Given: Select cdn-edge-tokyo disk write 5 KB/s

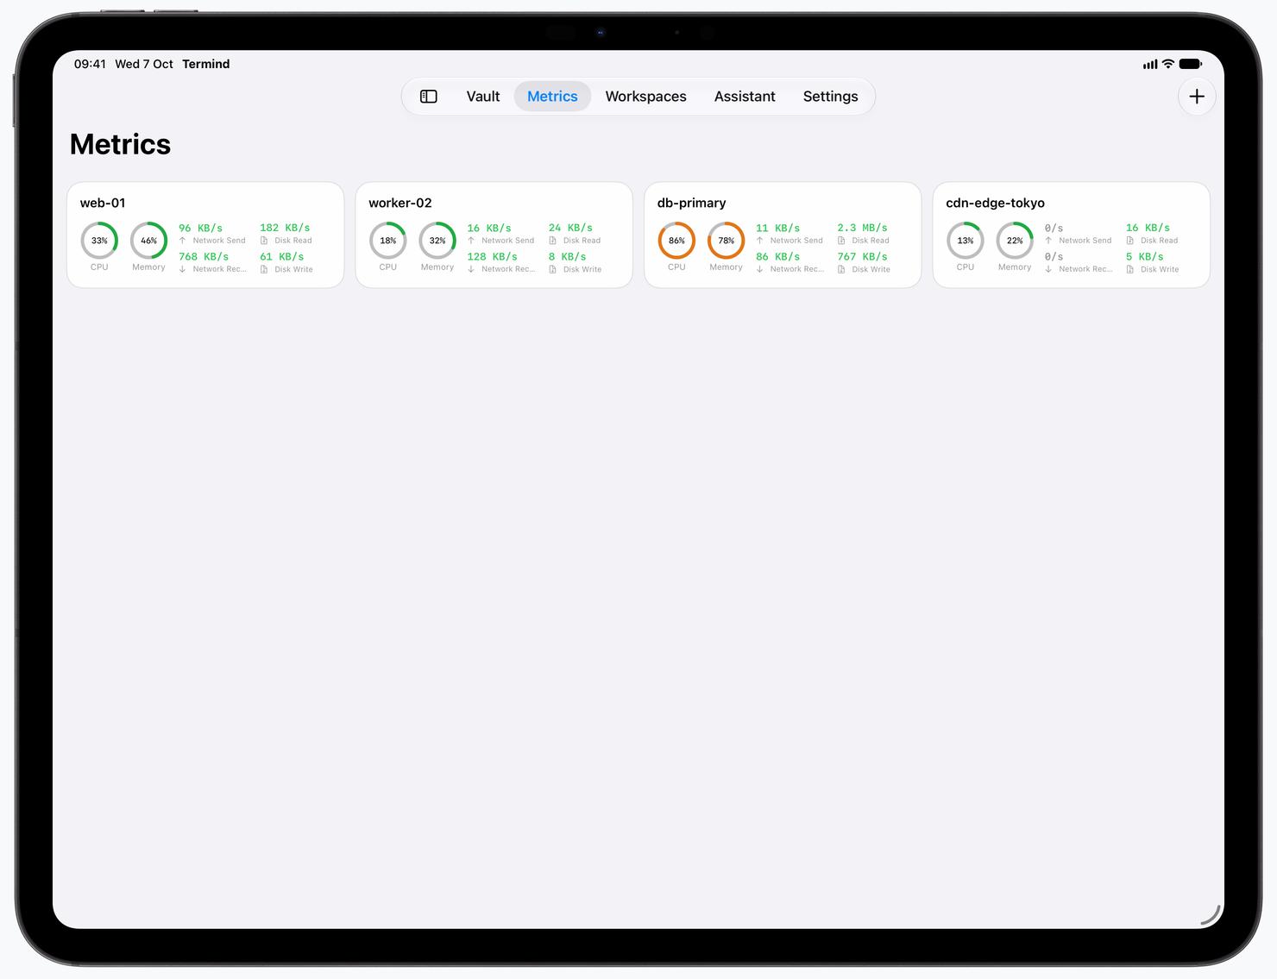Looking at the screenshot, I should (1144, 256).
